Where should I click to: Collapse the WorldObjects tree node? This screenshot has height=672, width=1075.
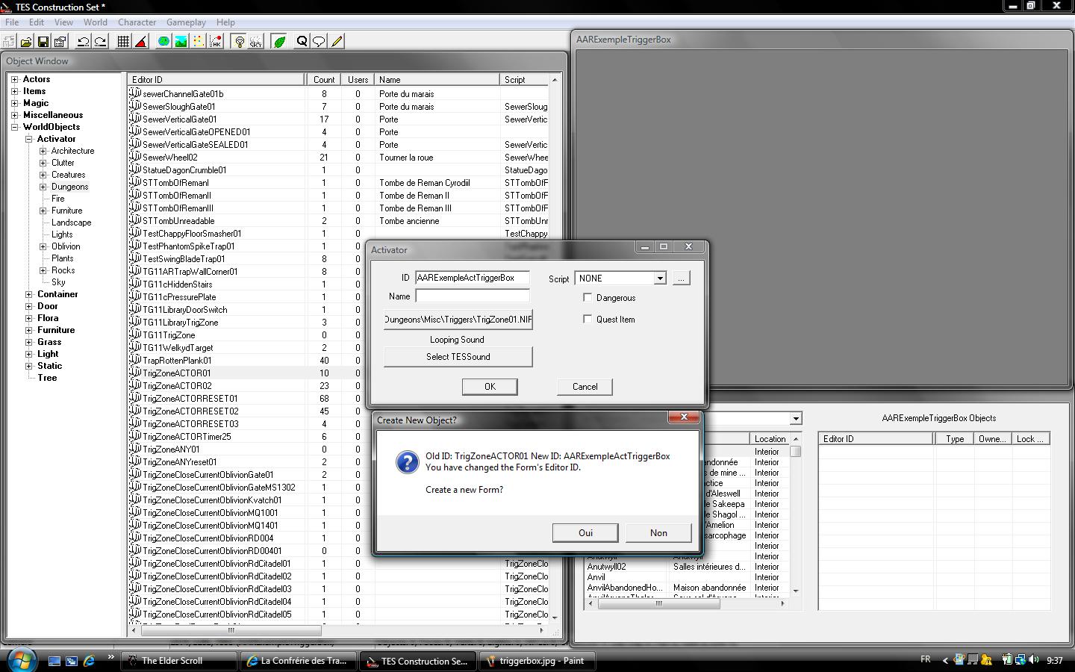tap(14, 127)
